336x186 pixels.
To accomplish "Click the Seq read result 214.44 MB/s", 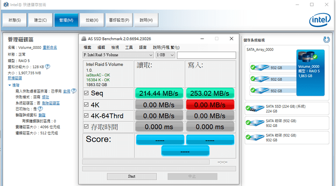I will pyautogui.click(x=159, y=93).
